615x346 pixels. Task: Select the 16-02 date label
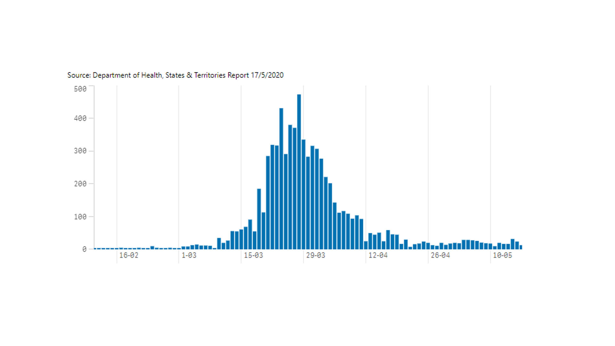point(129,255)
